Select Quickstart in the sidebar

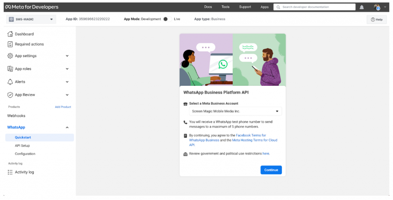[40, 138]
